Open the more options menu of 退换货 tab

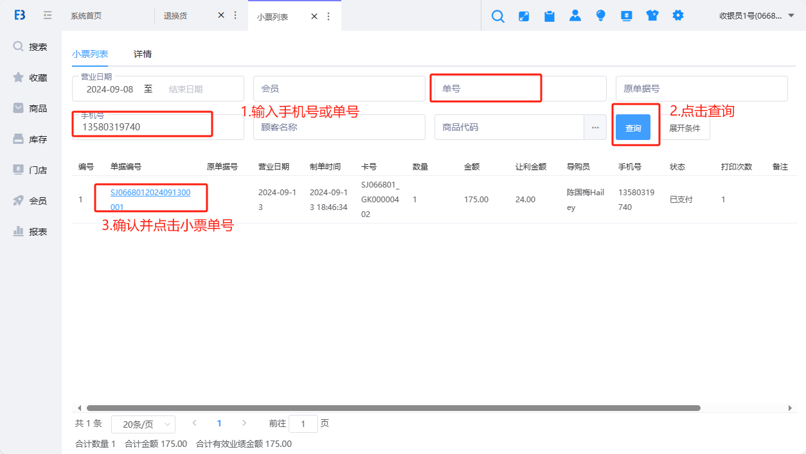point(235,15)
